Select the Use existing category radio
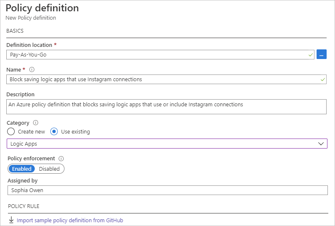335x226 pixels. point(54,131)
